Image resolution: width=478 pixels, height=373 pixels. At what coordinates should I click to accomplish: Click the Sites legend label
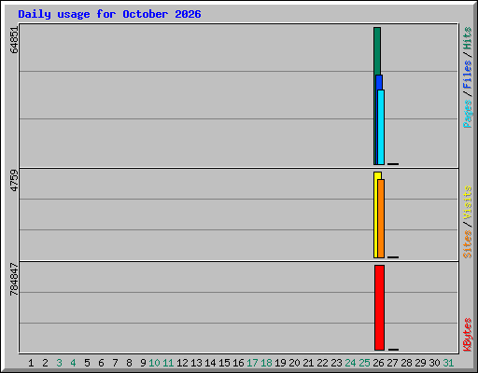tap(468, 244)
